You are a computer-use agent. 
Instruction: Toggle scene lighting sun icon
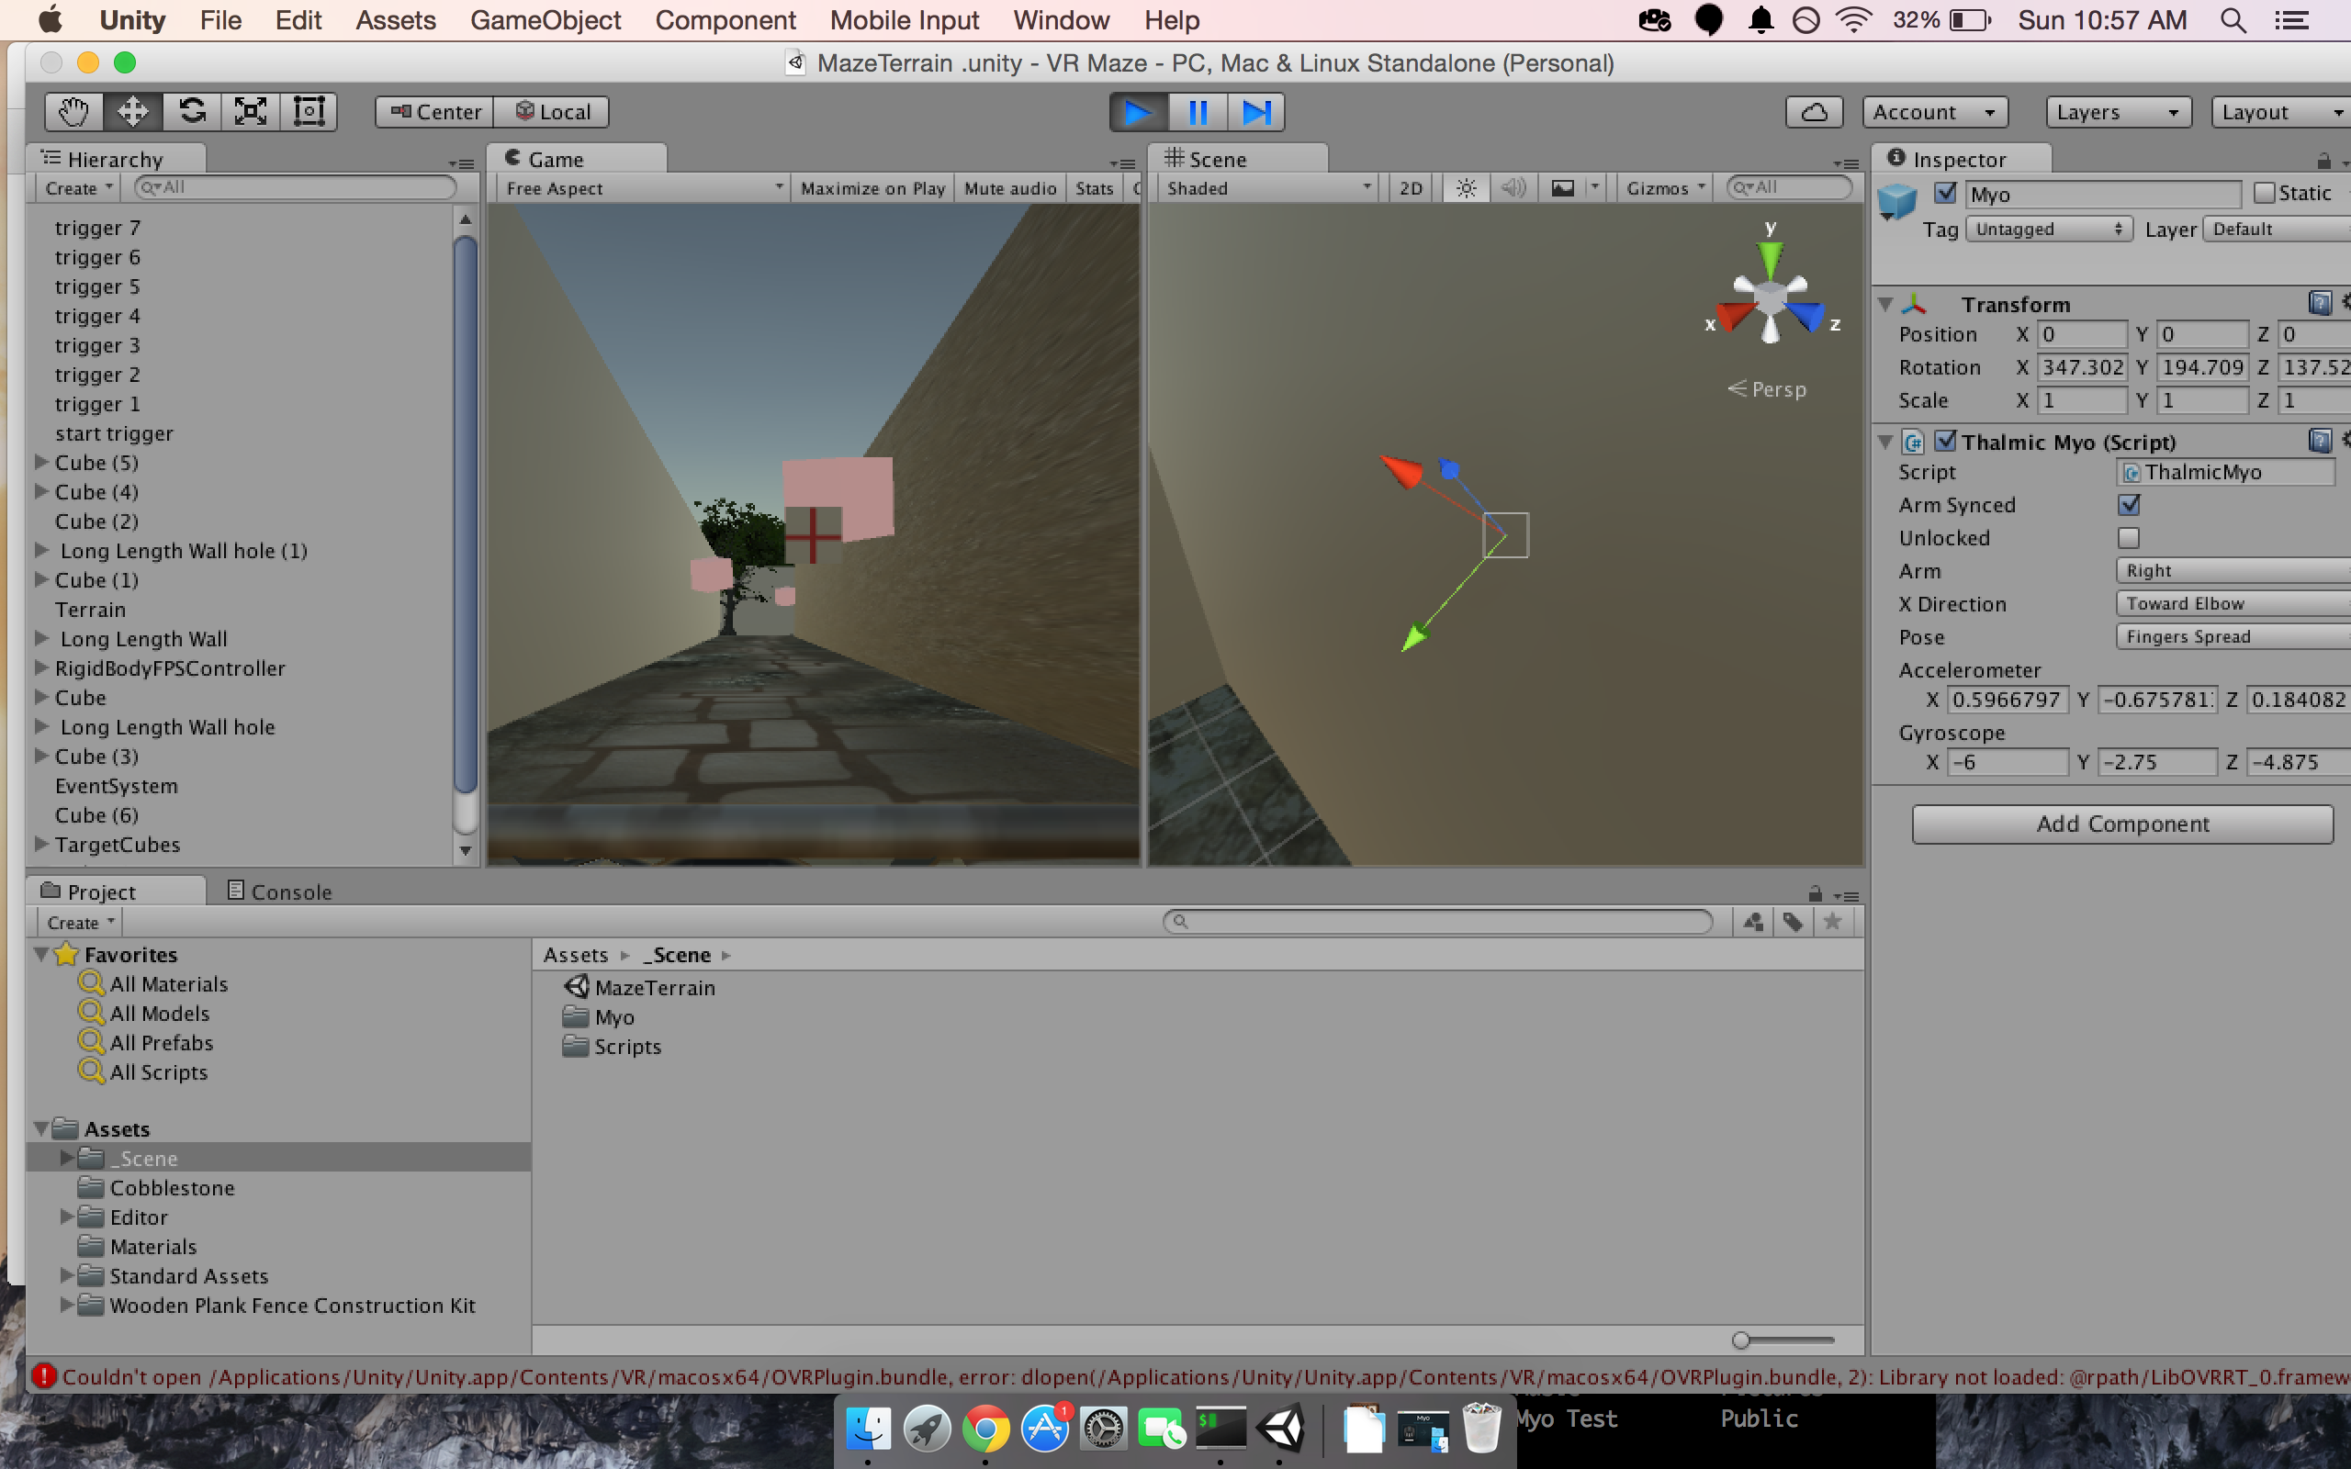point(1466,188)
